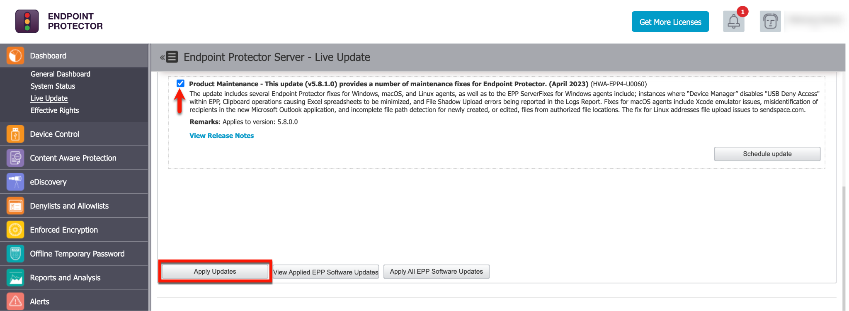This screenshot has height=311, width=849.
Task: Click the Apply Updates button
Action: click(215, 272)
